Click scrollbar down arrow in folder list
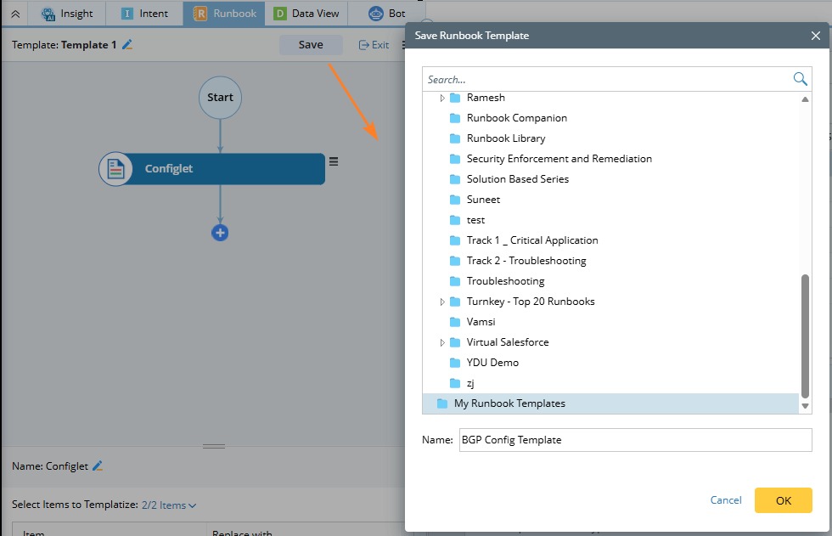The width and height of the screenshot is (832, 536). 805,406
